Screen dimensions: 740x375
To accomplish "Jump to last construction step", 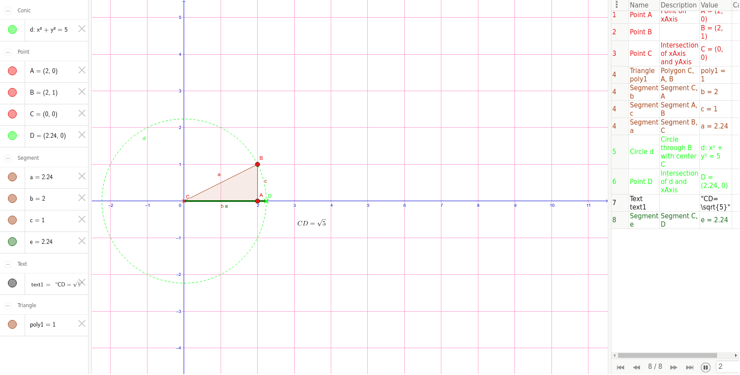I will 690,367.
